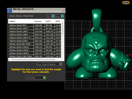Close the Metal Weights dialog
Viewport: 132px width, 99px height.
[63, 10]
